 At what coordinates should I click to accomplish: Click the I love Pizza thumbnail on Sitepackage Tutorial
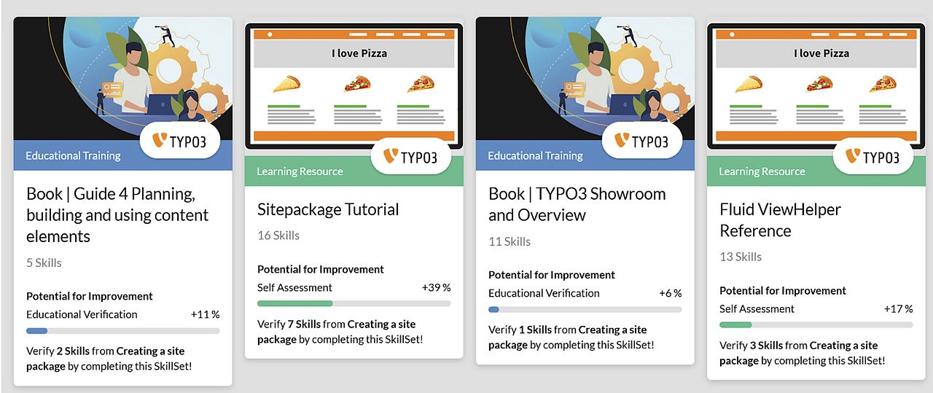(354, 86)
